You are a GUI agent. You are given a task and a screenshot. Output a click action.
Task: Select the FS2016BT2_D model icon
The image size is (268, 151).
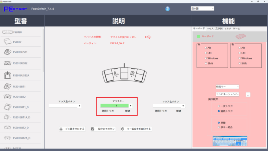(7, 128)
